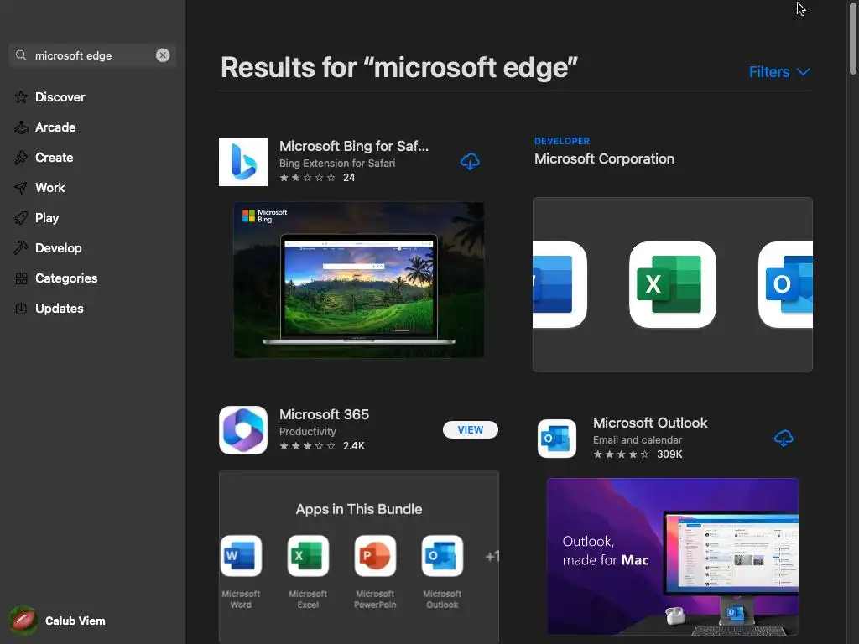This screenshot has height=644, width=859.
Task: Click the Outlook star rating 309K
Action: (638, 454)
